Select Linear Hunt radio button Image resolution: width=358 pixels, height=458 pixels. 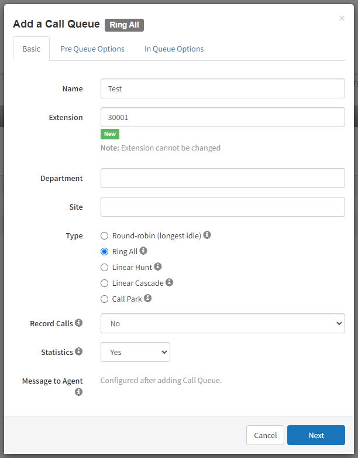(105, 267)
